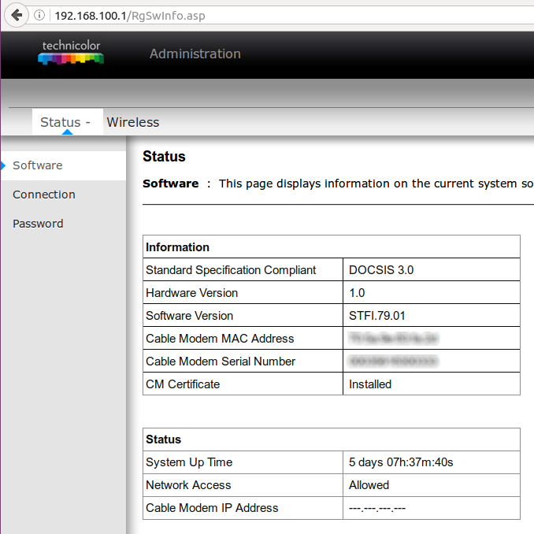Viewport: 534px width, 534px height.
Task: Select the dashed IP address value
Action: [377, 508]
